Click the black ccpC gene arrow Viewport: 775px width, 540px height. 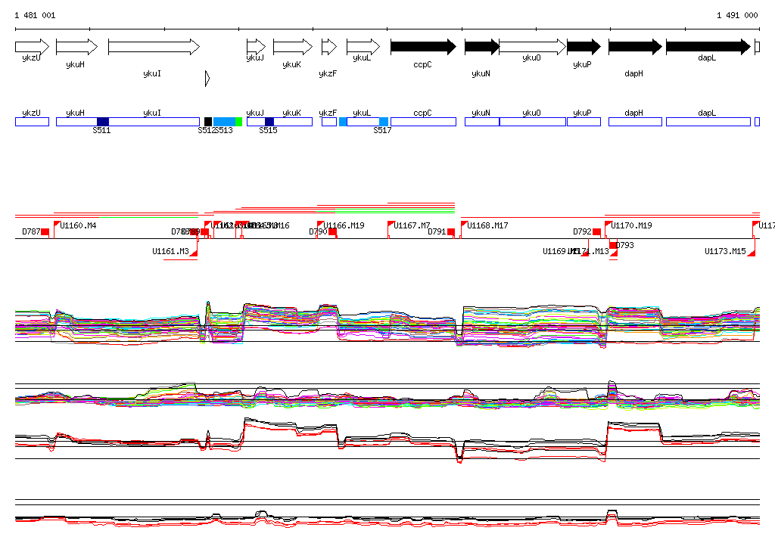(x=424, y=47)
